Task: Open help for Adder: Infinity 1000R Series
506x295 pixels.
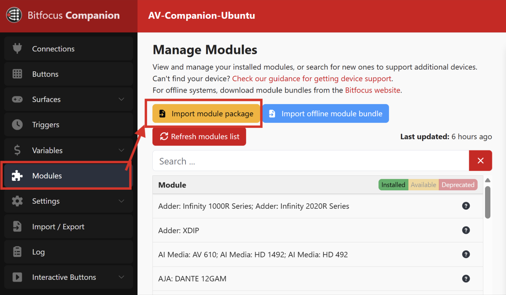Action: [x=466, y=206]
